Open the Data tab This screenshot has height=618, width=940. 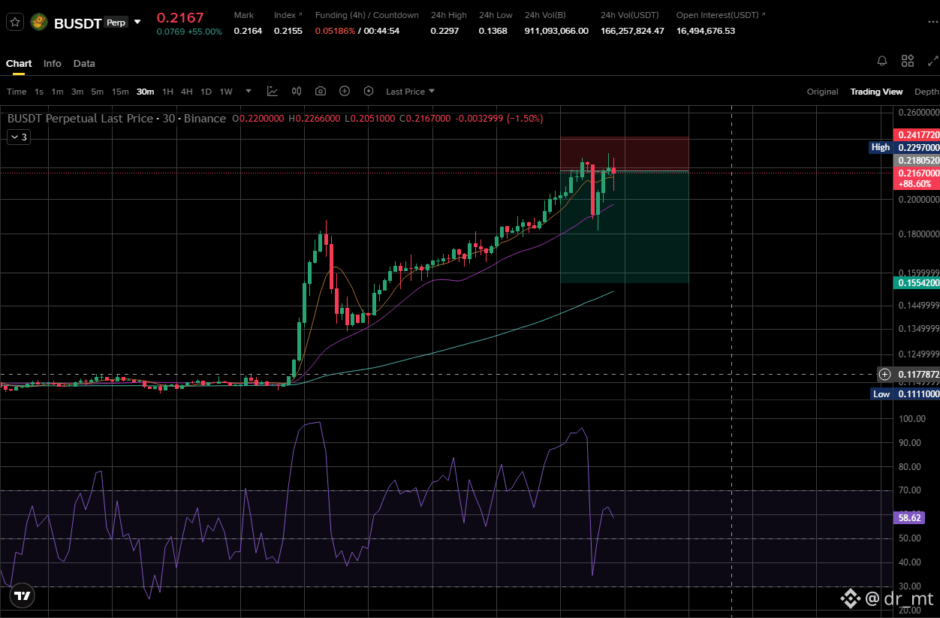coord(84,64)
